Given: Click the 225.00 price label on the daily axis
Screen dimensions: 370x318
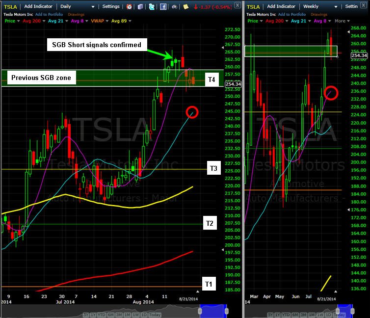Looking at the screenshot, I should [233, 171].
